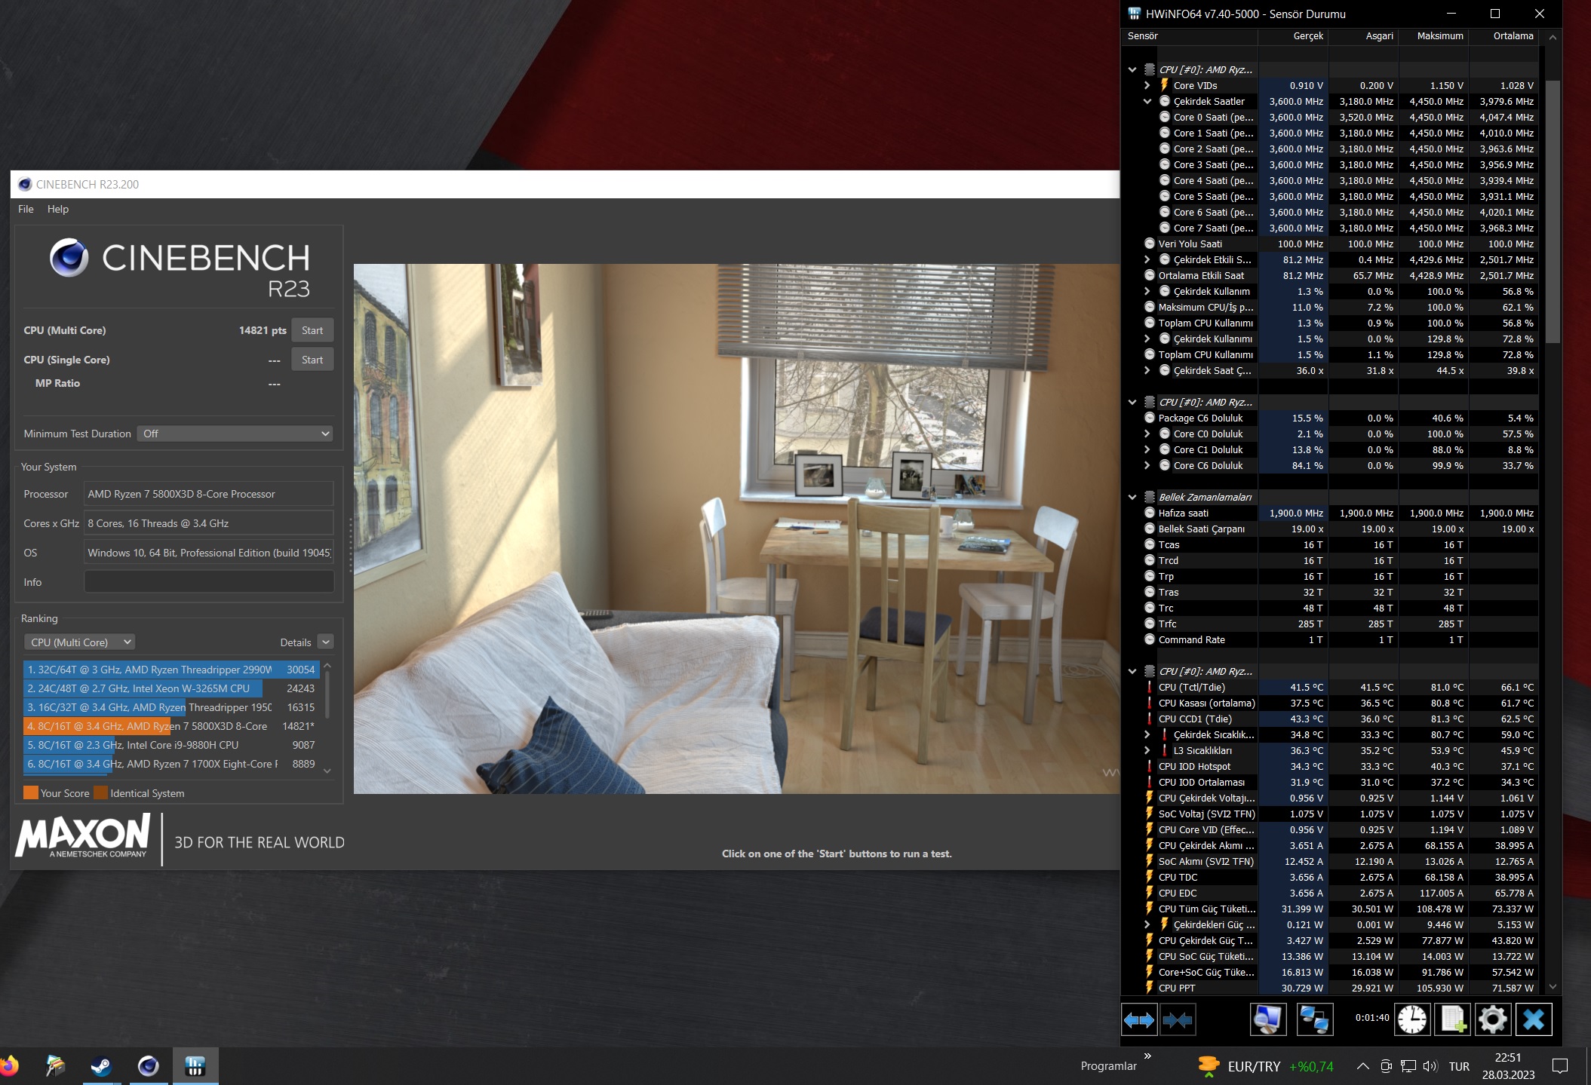The image size is (1591, 1085).
Task: Click CPU IOD Hotspot thermometer icon
Action: [x=1149, y=766]
